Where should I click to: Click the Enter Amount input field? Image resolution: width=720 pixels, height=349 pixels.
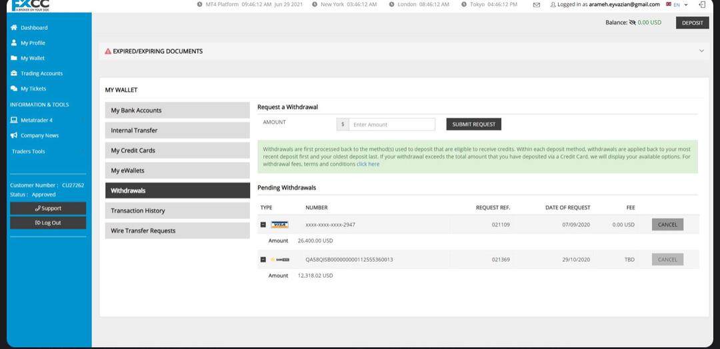[x=392, y=125]
